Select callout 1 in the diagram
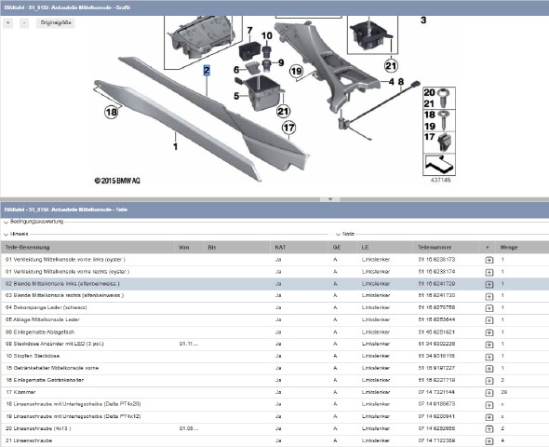This screenshot has height=447, width=549. pyautogui.click(x=176, y=146)
